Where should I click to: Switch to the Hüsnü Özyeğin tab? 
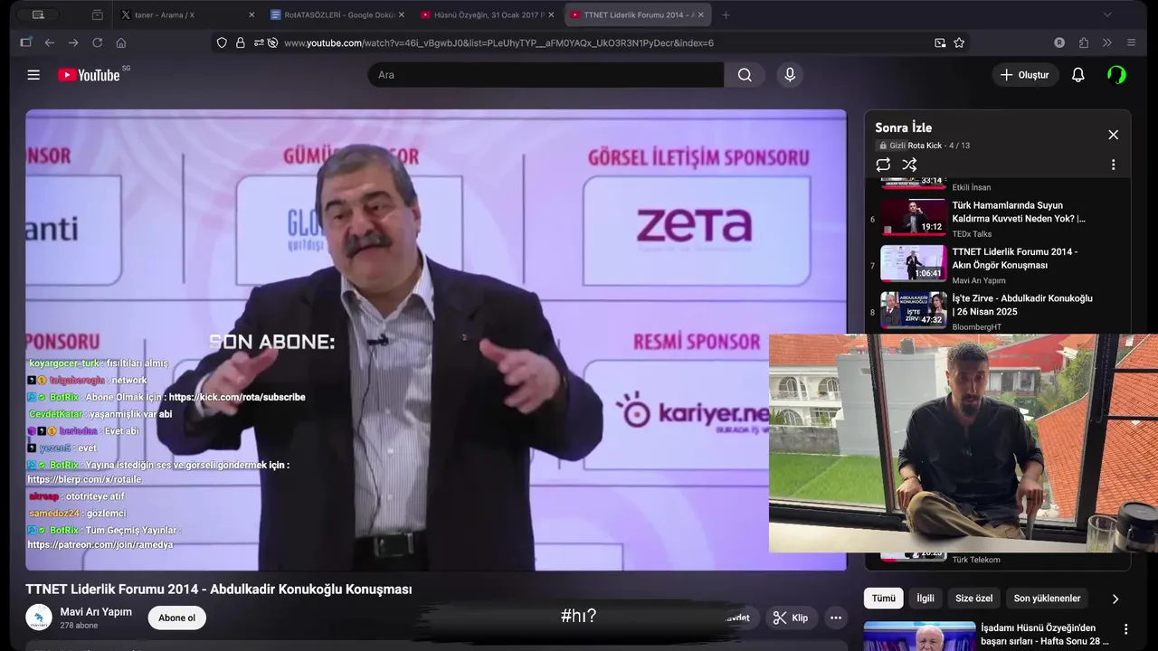coord(486,14)
